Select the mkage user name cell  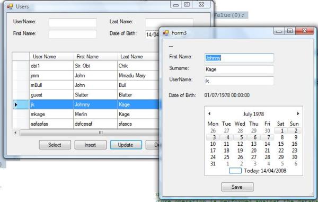point(51,114)
